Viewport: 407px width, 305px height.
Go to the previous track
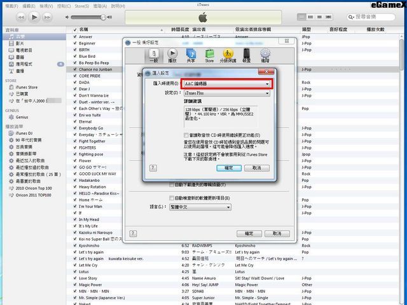click(21, 17)
